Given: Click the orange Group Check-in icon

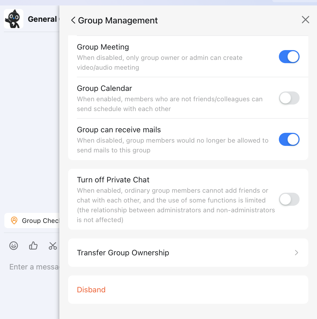Looking at the screenshot, I should [14, 220].
